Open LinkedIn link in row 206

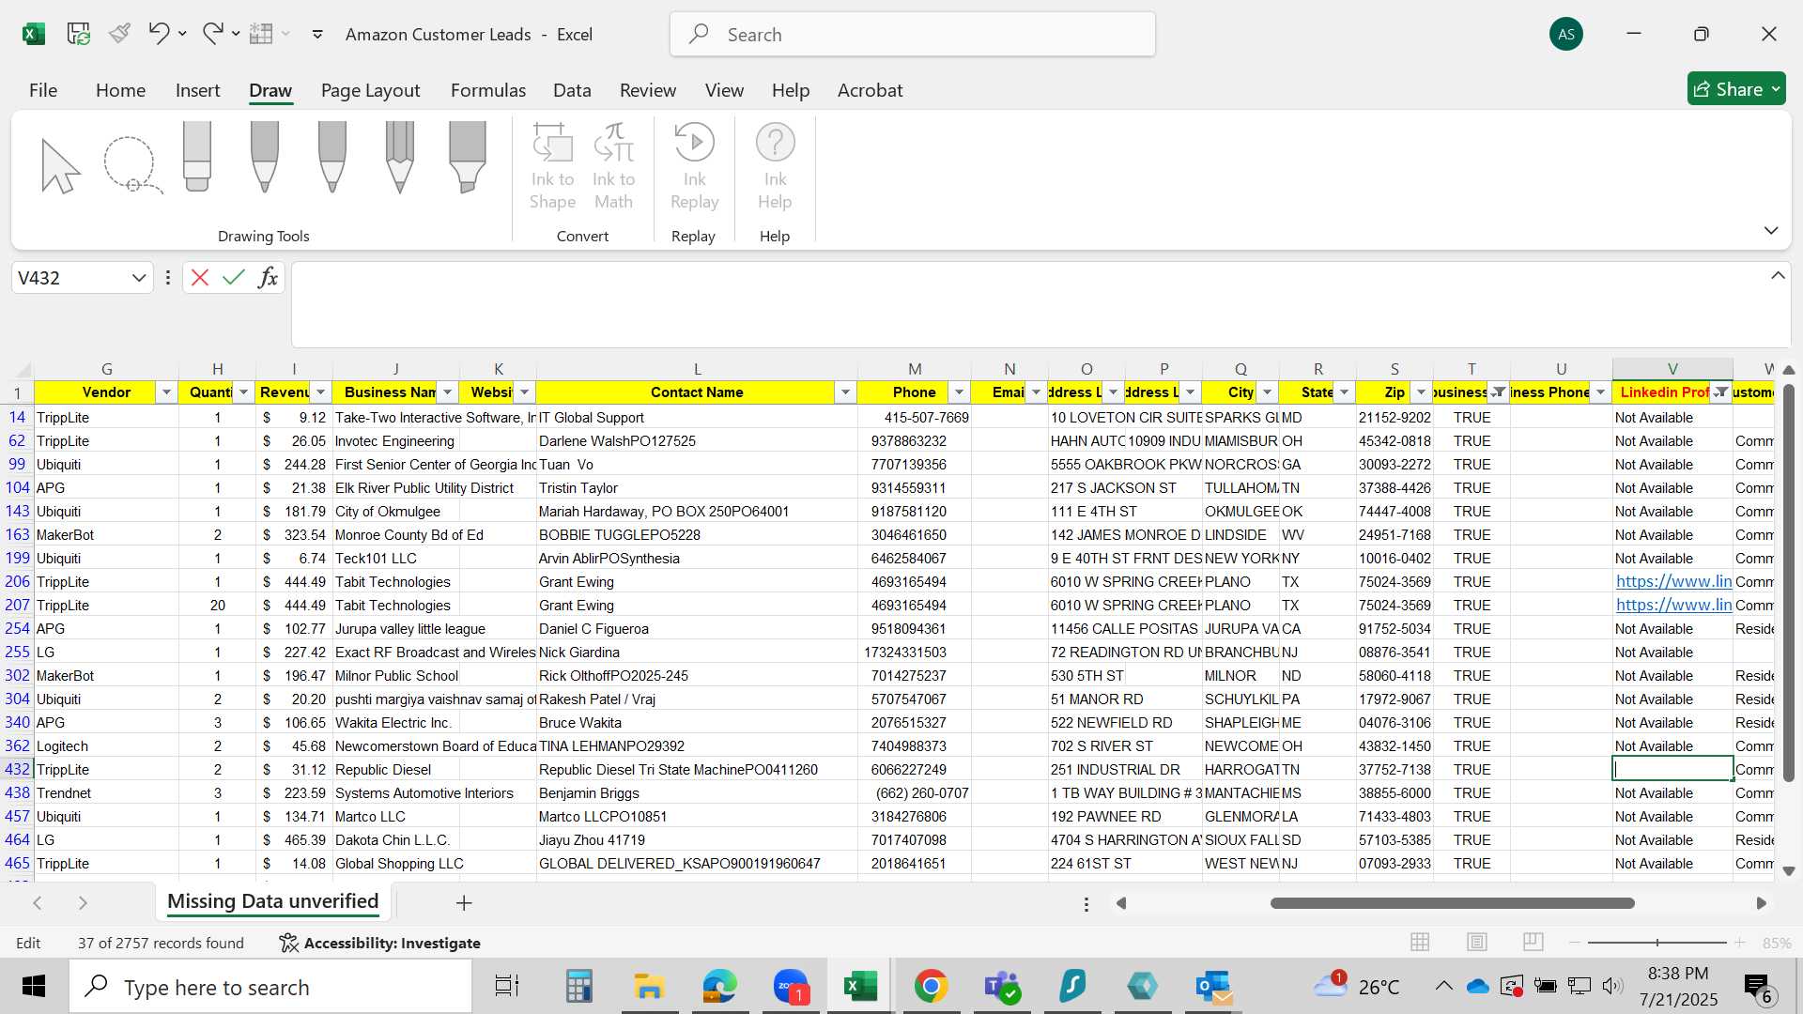click(1673, 582)
